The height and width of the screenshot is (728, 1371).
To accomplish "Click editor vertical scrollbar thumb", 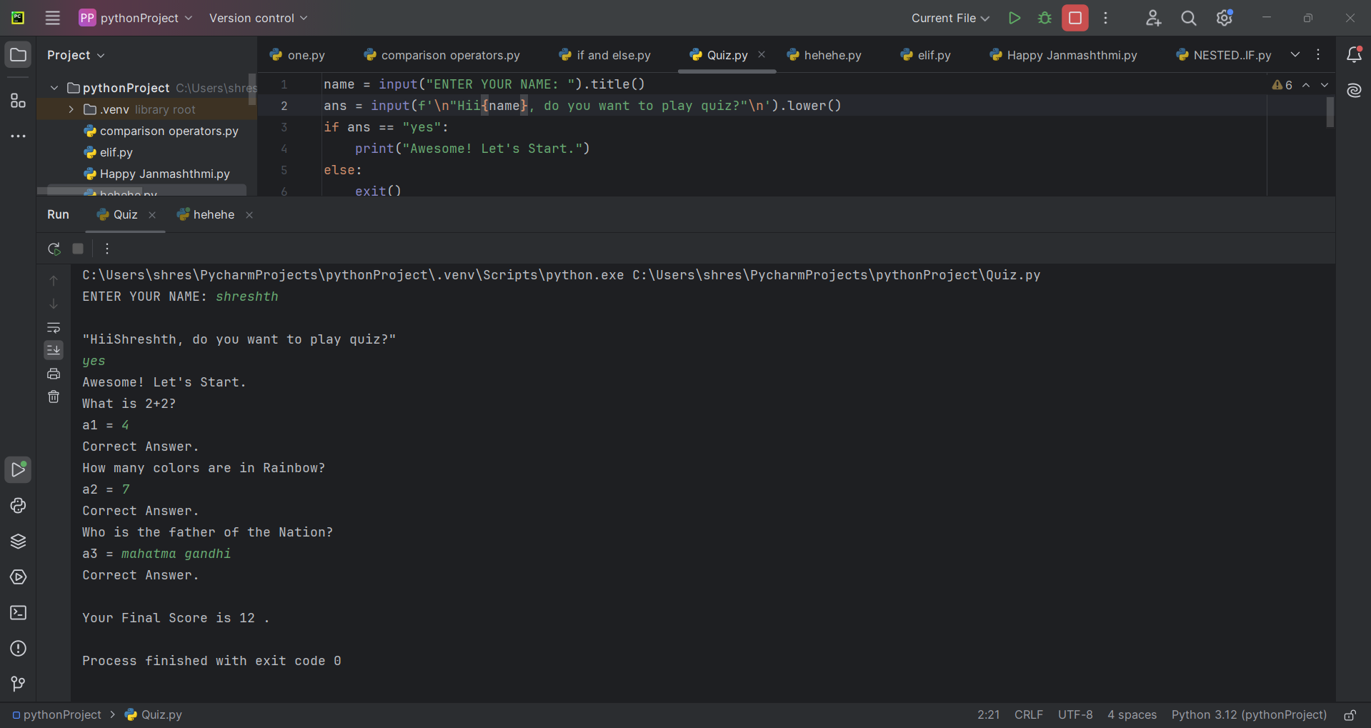I will [x=1330, y=111].
